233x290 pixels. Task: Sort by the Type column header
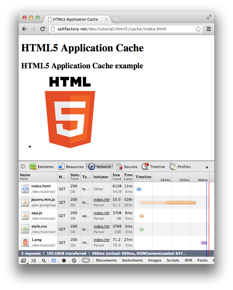click(86, 177)
